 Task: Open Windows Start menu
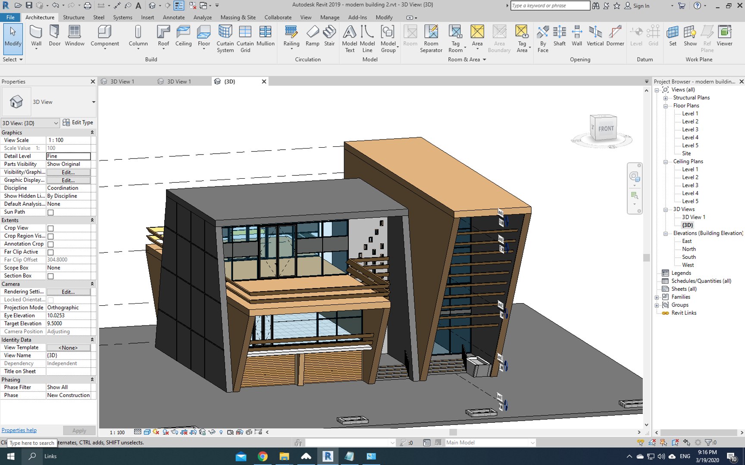point(11,456)
